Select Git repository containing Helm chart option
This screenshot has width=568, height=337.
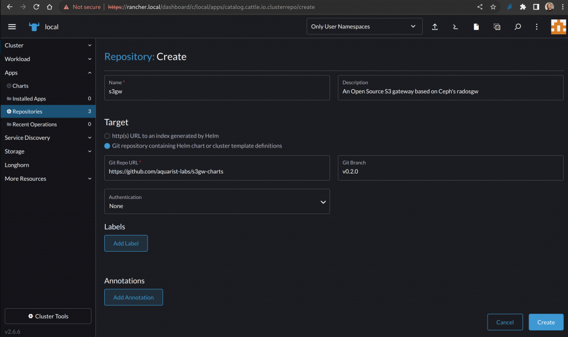pyautogui.click(x=108, y=146)
